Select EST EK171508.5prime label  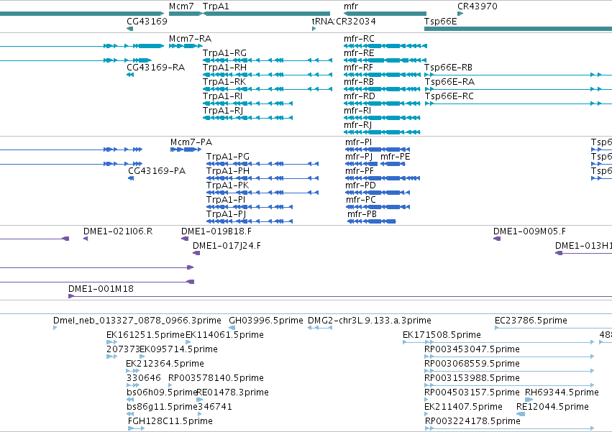442,334
